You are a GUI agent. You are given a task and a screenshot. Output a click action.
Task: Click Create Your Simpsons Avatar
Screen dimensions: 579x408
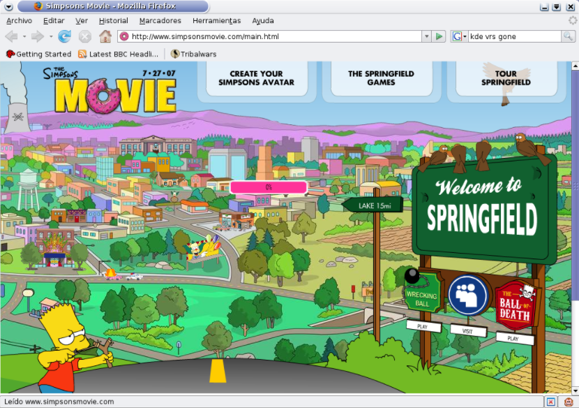[256, 78]
